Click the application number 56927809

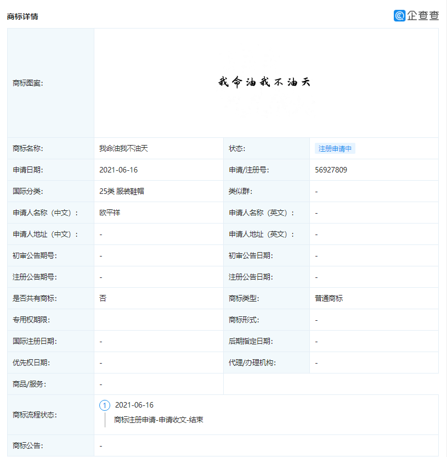point(331,170)
